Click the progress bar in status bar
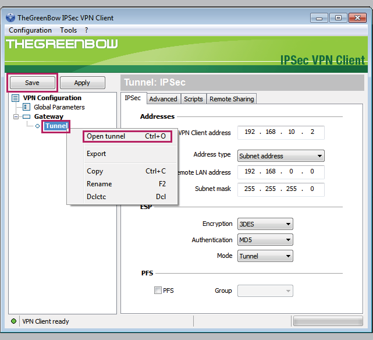 (328, 321)
